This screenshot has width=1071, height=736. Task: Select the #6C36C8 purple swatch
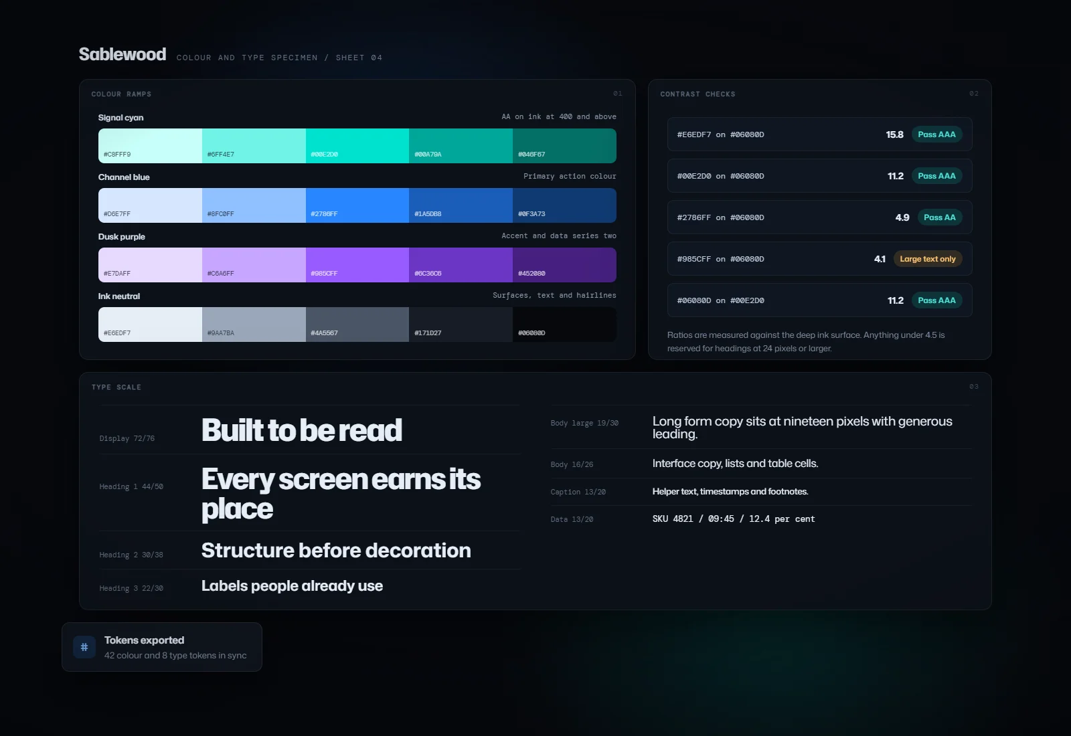click(461, 265)
